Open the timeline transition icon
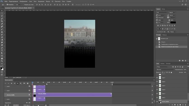Viewport: 189px width, 106px height. (27, 83)
